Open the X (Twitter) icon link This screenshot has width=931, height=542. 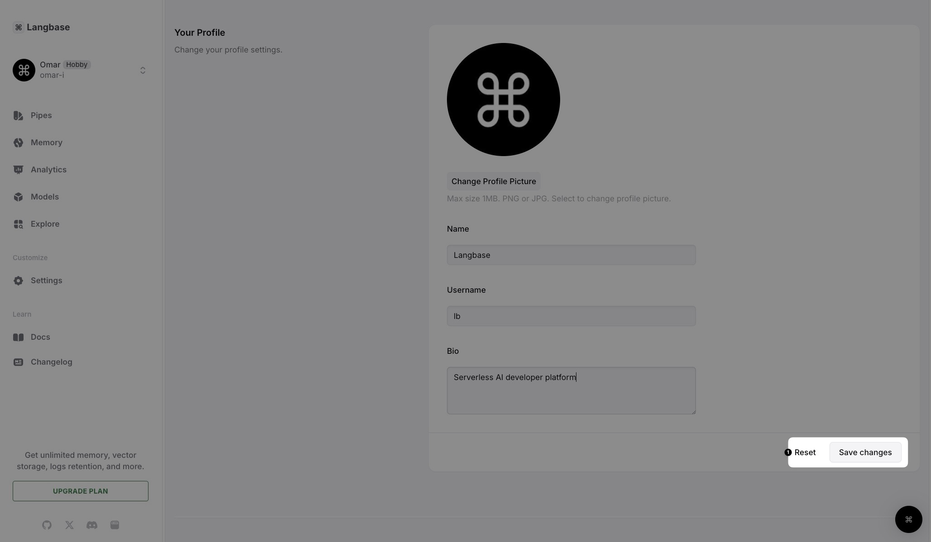click(x=69, y=525)
